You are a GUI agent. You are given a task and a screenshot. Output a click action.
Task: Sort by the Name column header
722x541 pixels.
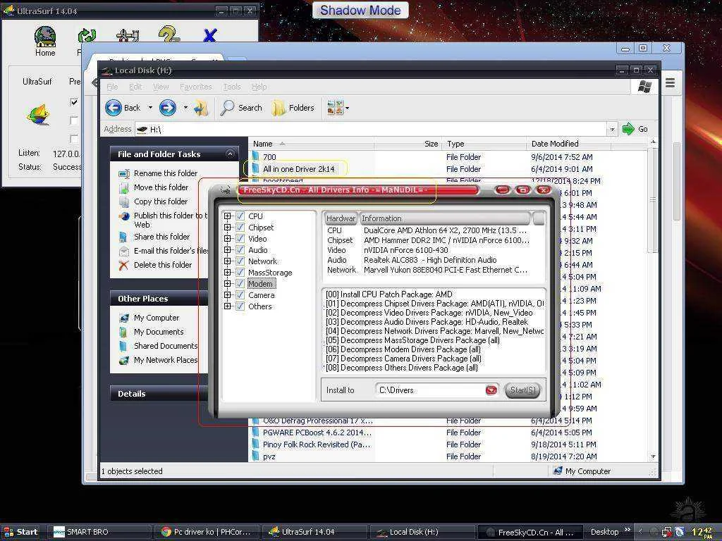point(311,144)
